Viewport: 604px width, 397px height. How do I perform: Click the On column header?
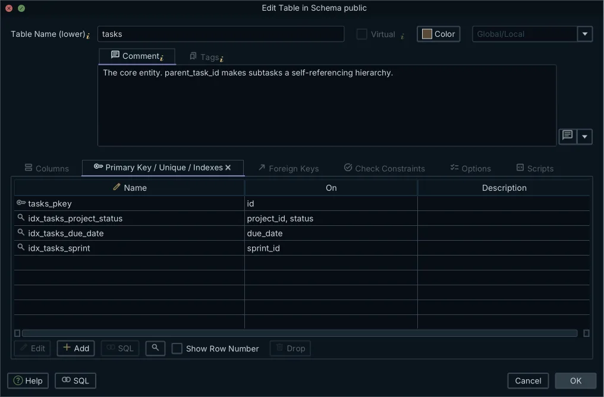coord(331,188)
